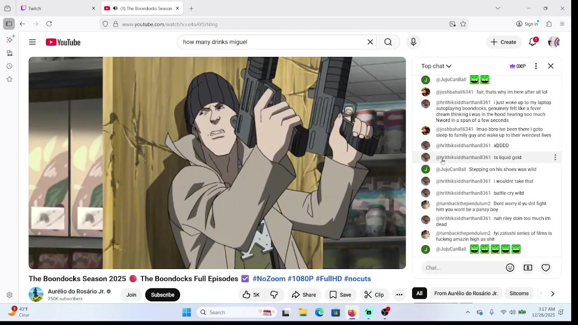Viewport: 578px width, 325px height.
Task: Open the #nocuts hashtag link
Action: click(x=357, y=279)
